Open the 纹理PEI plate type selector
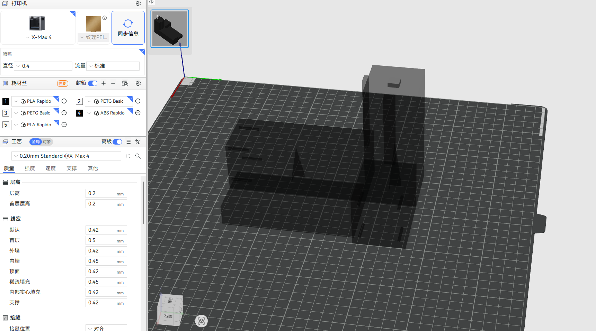The image size is (596, 331). tap(94, 37)
